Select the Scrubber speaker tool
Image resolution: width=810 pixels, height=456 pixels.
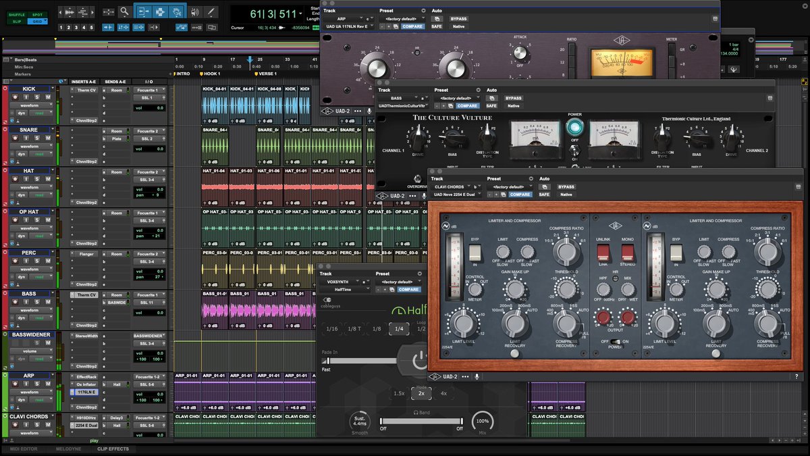point(194,12)
